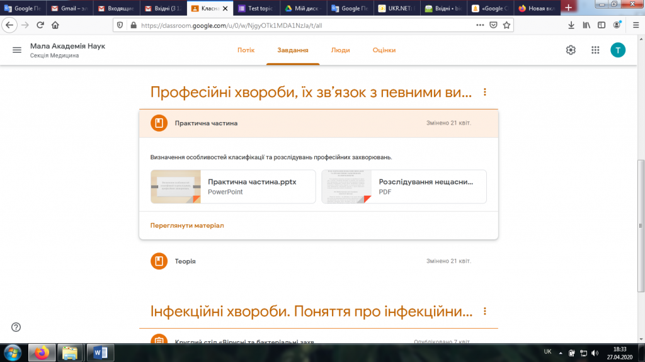Image resolution: width=645 pixels, height=362 pixels.
Task: Open the help question mark icon
Action: coord(16,327)
